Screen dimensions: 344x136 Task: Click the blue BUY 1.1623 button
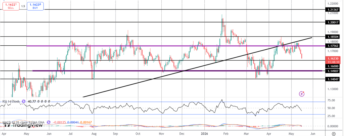35,6
